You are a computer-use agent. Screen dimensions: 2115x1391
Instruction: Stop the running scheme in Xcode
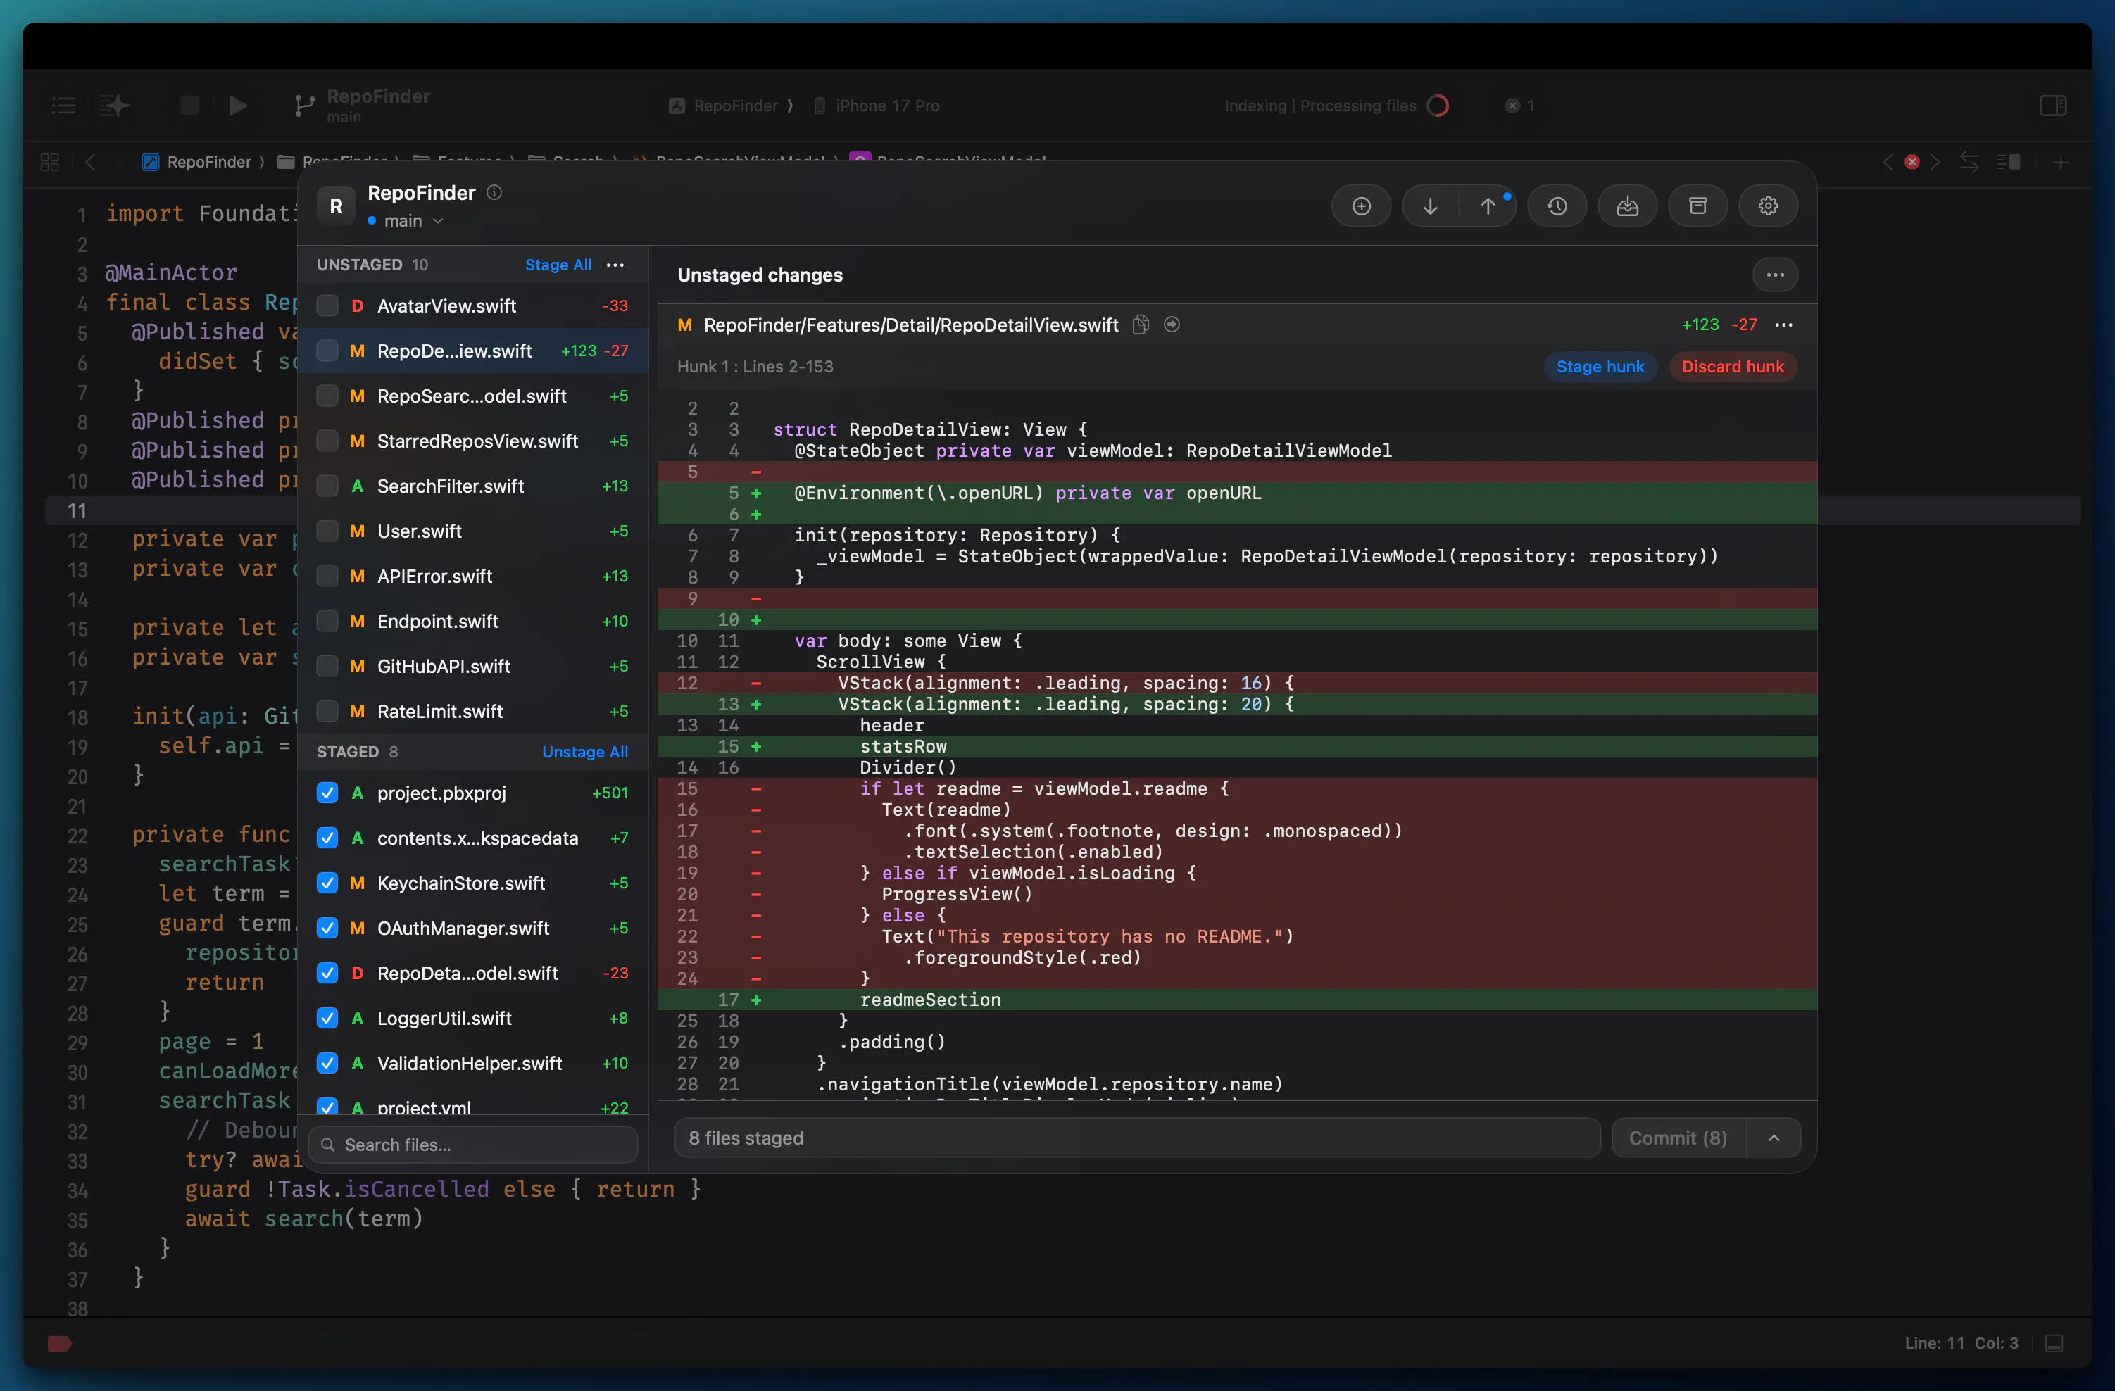coord(189,106)
